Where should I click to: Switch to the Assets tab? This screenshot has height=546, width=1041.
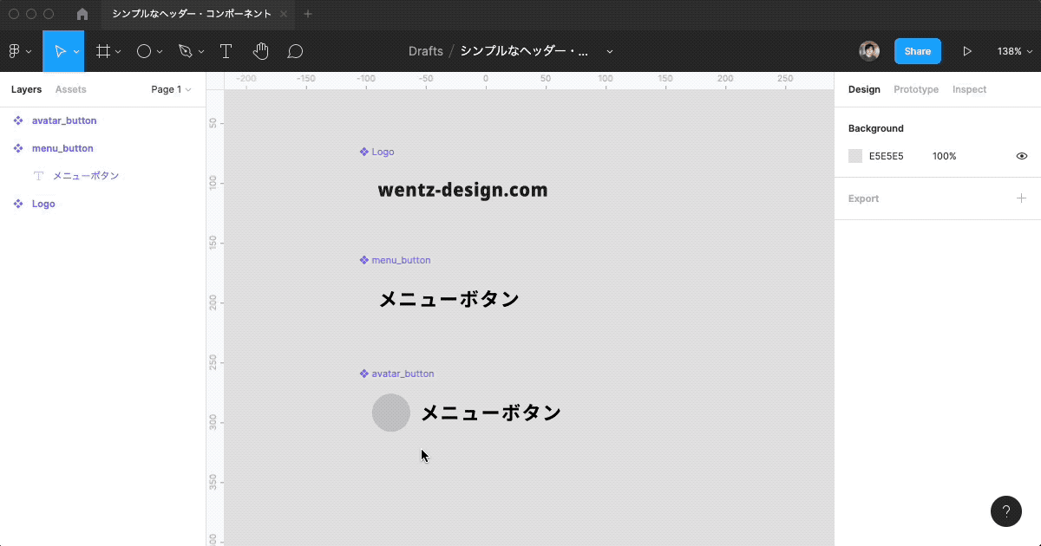point(70,89)
